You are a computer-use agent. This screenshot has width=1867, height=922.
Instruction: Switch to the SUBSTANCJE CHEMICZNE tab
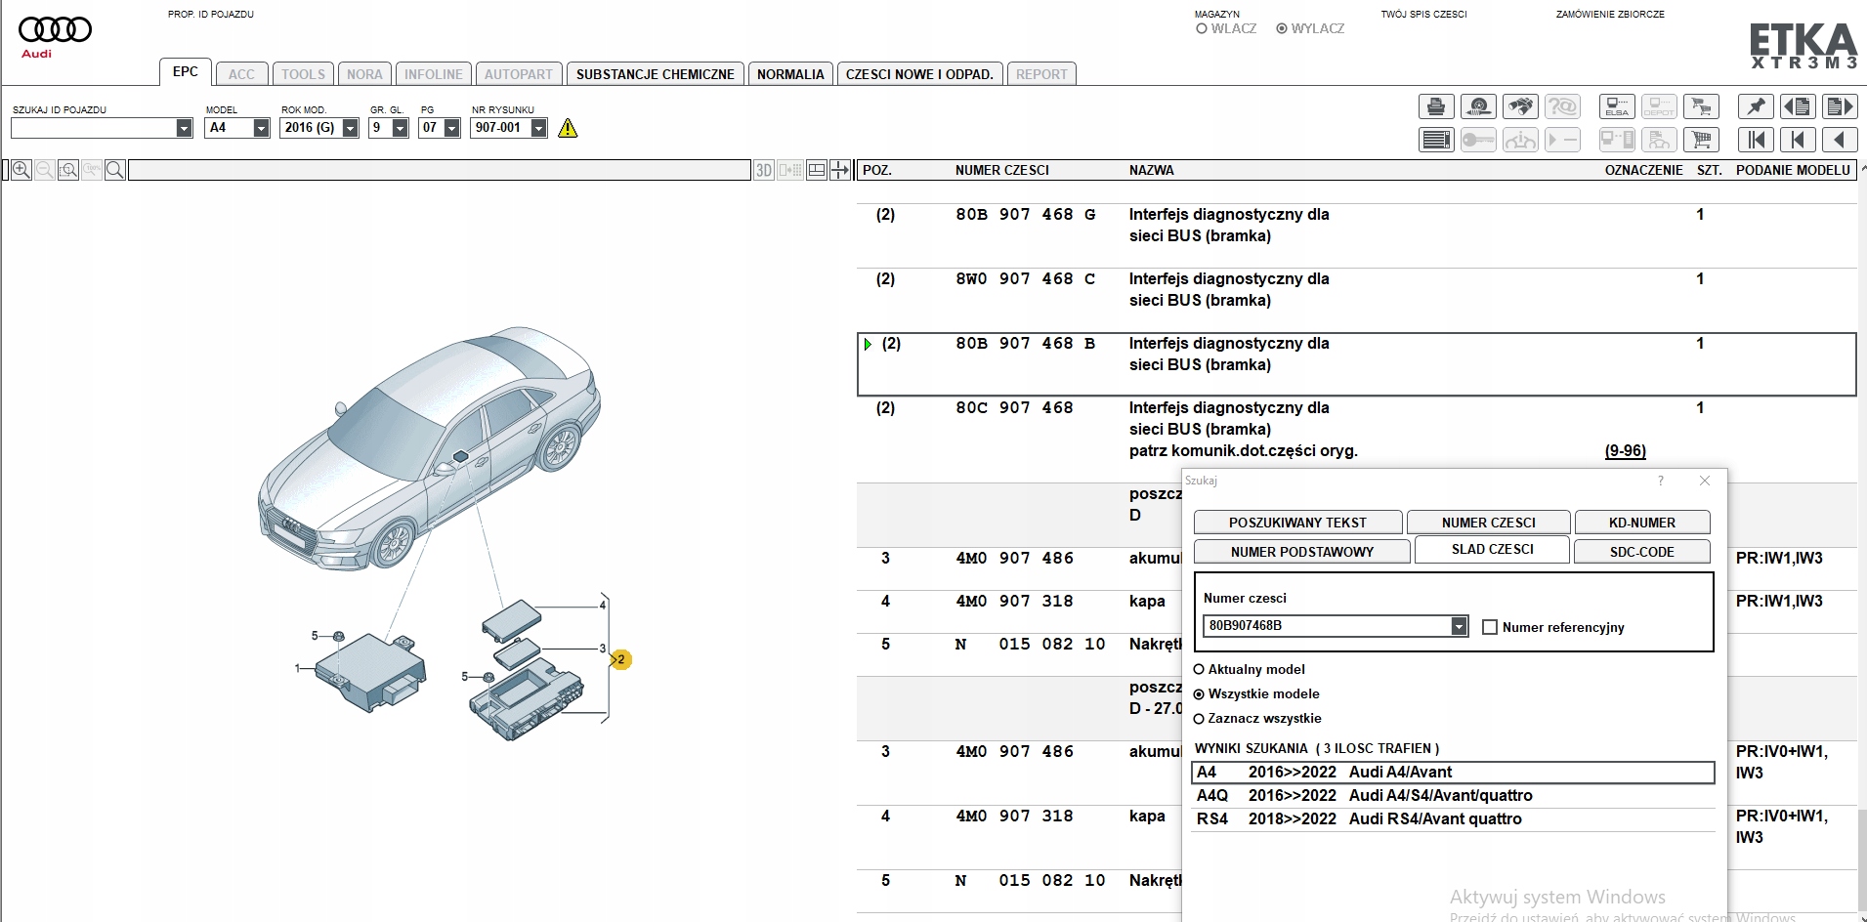(655, 74)
